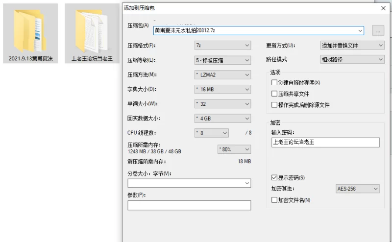Enable 加密文件名 checkbox

274,200
